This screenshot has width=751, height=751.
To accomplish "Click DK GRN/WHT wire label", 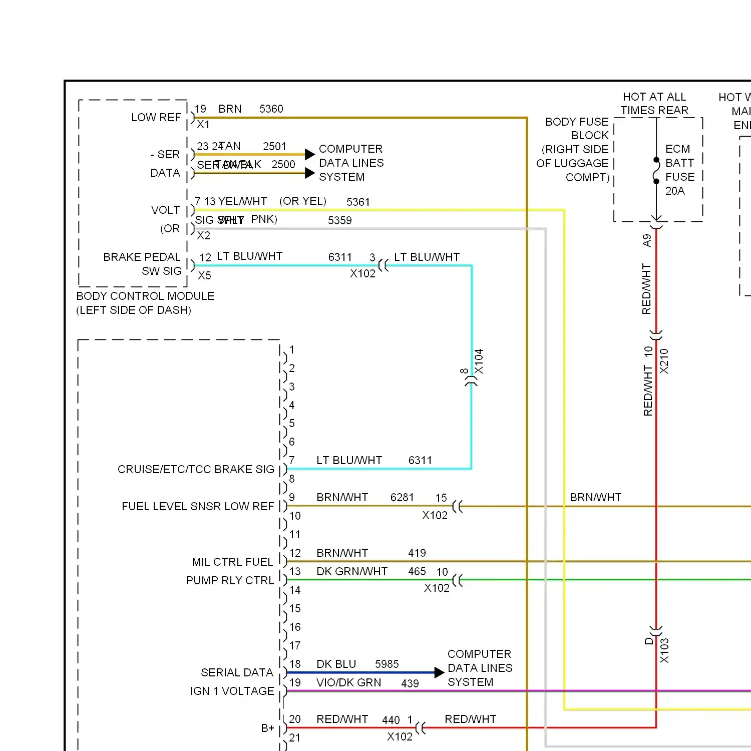I will 352,571.
